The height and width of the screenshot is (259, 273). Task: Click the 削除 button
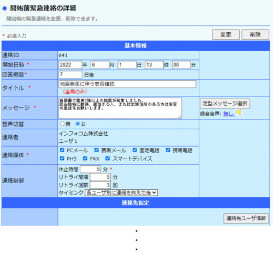(x=255, y=34)
